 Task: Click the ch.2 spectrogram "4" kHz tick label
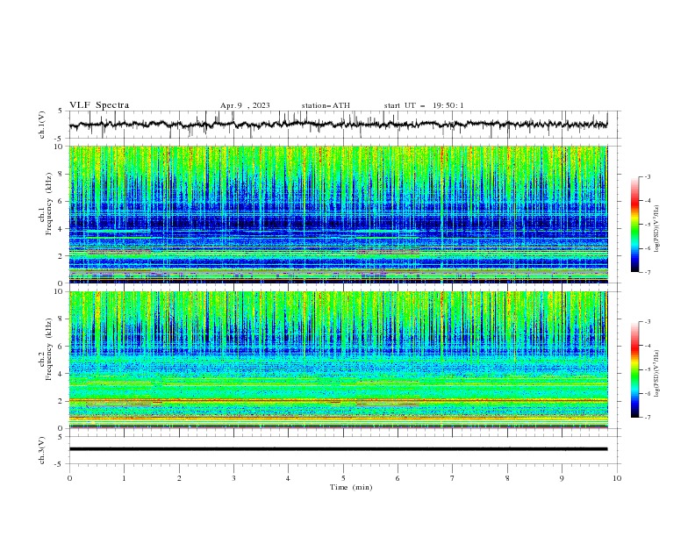click(61, 375)
